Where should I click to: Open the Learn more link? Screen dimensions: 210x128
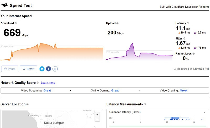(48, 83)
